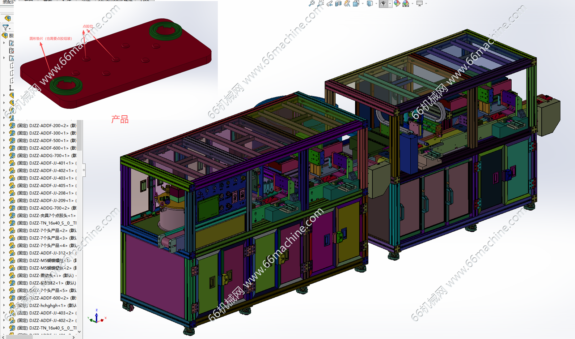The width and height of the screenshot is (575, 339).
Task: Switch to the 装配体 tab
Action: tap(8, 2)
